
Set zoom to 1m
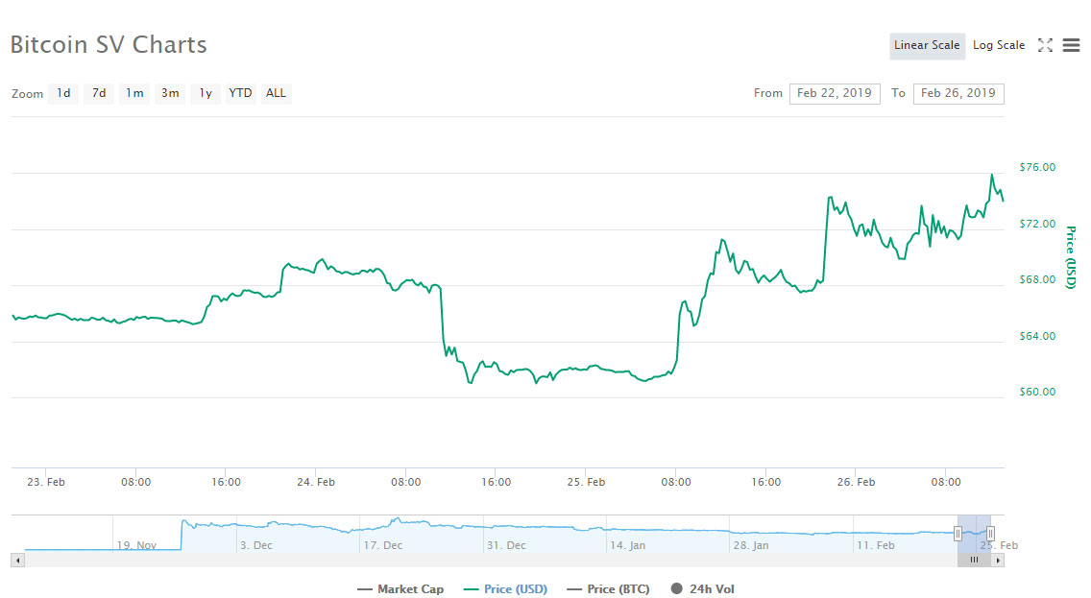pos(134,93)
